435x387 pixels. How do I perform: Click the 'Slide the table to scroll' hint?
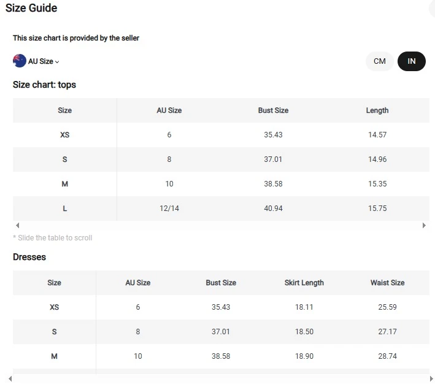click(53, 238)
